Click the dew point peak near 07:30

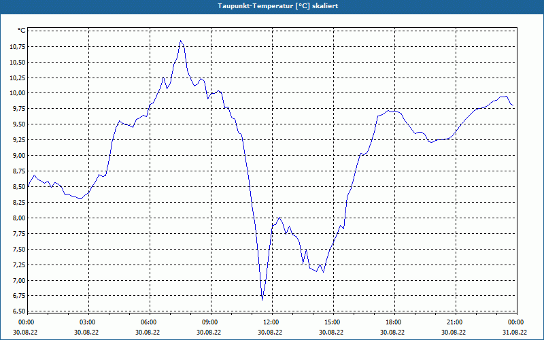180,41
